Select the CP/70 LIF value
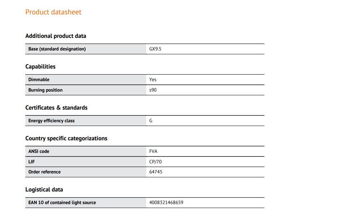This screenshot has height=216, width=349. click(x=155, y=162)
